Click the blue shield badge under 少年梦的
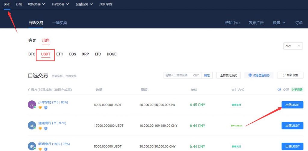308x151 pixels. (46, 108)
